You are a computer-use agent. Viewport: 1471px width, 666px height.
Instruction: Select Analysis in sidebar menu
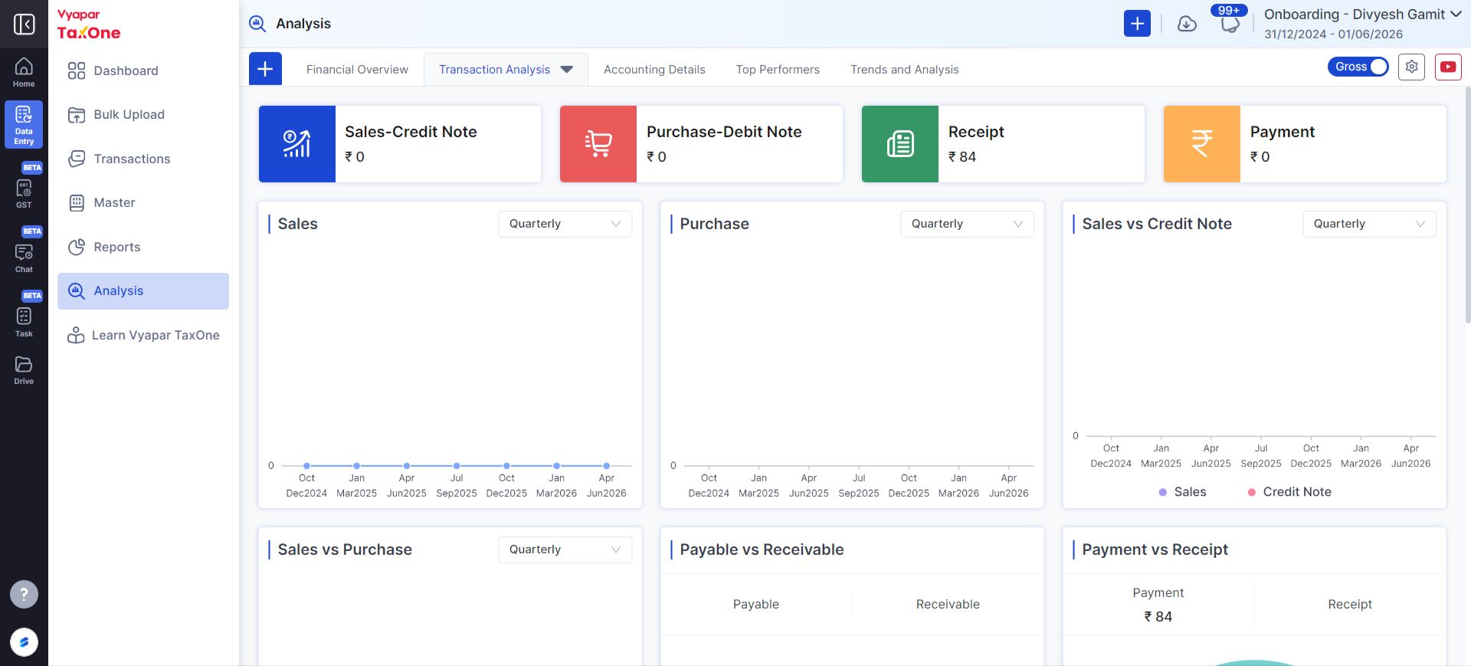pos(143,291)
